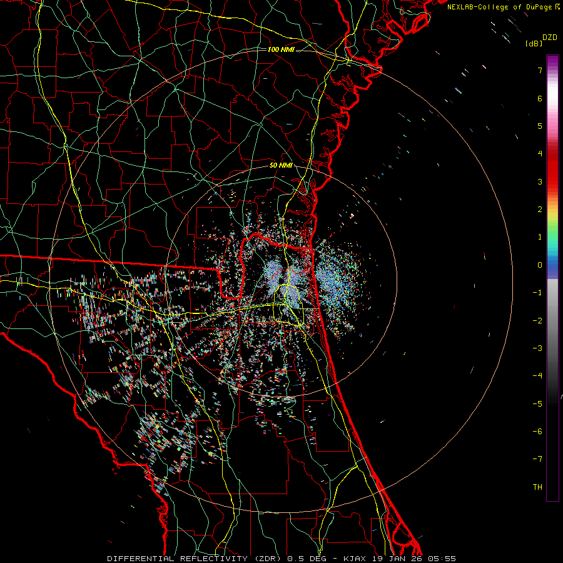Screen dimensions: 563x563
Task: Click the 0 value on the ZDR scale
Action: click(540, 265)
